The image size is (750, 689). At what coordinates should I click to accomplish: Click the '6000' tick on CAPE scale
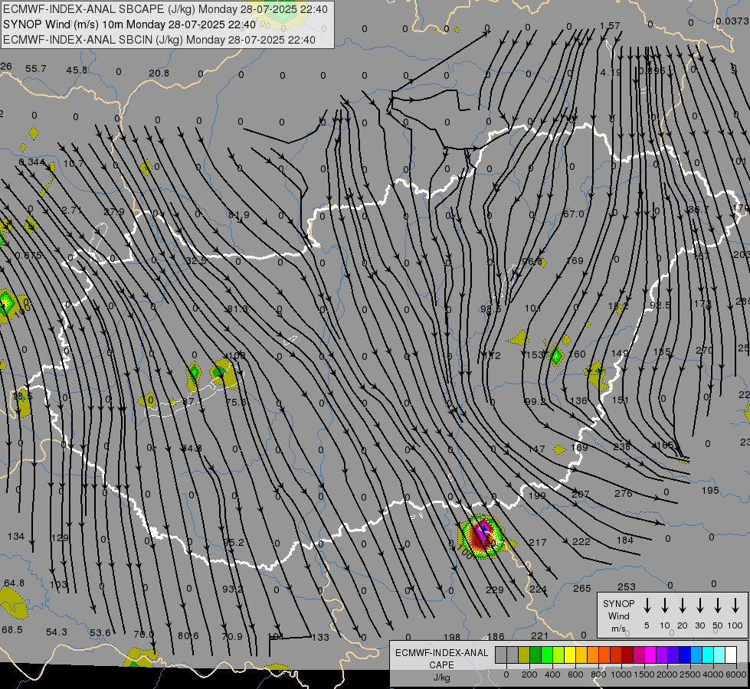pos(737,674)
